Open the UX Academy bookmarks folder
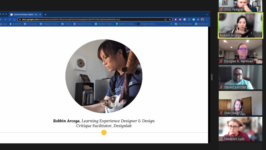The width and height of the screenshot is (266, 150). pyautogui.click(x=30, y=24)
